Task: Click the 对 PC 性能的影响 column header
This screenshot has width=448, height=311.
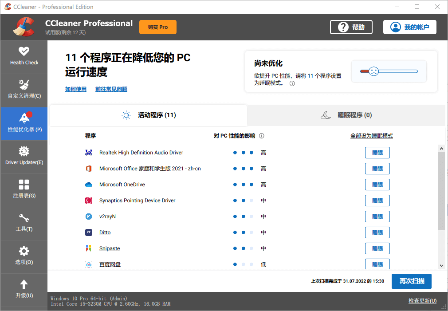Action: [x=234, y=136]
